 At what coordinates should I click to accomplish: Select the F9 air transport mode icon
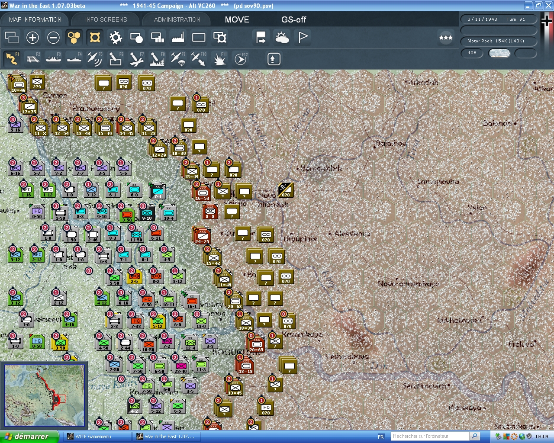[x=178, y=59]
